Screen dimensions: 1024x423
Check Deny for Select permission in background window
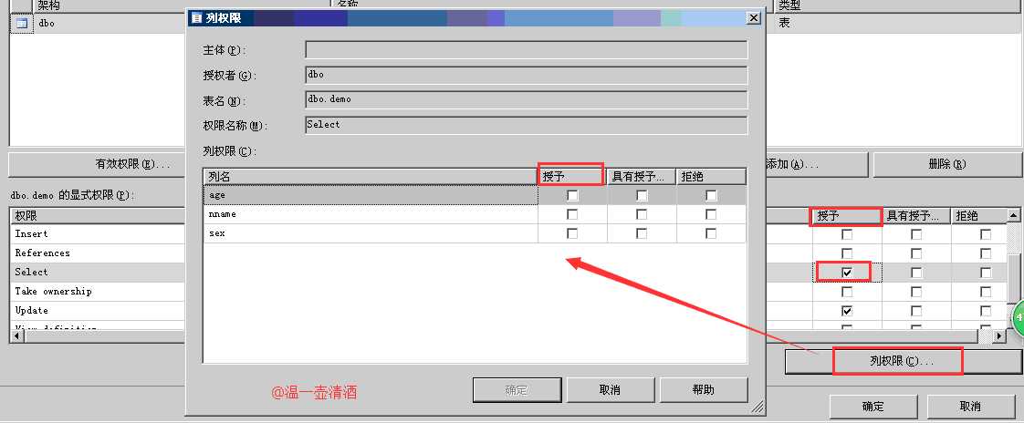point(986,273)
